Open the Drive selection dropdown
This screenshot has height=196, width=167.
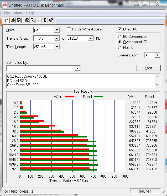pos(57,30)
